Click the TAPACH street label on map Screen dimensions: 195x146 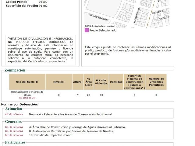click(x=164, y=18)
